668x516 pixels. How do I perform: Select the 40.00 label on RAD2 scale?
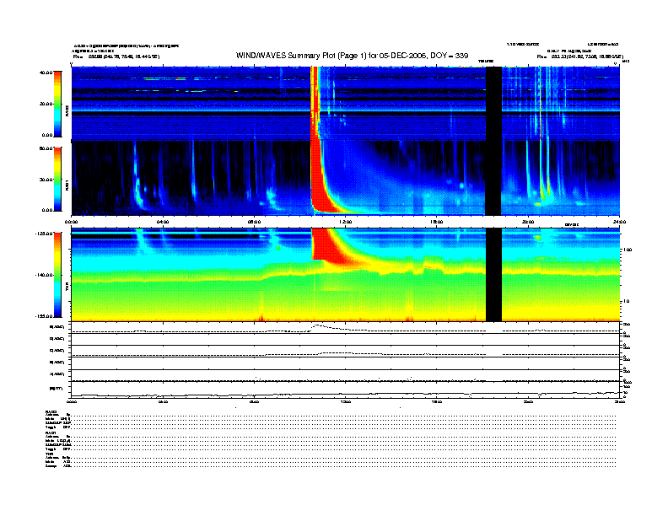[x=46, y=73]
